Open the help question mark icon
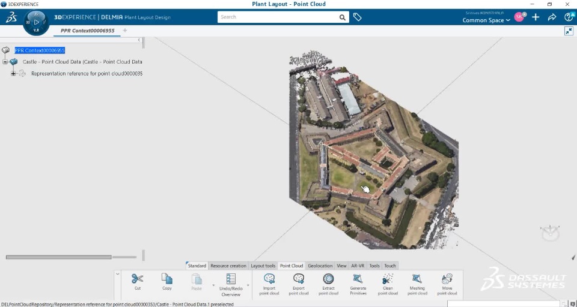 coord(569,17)
